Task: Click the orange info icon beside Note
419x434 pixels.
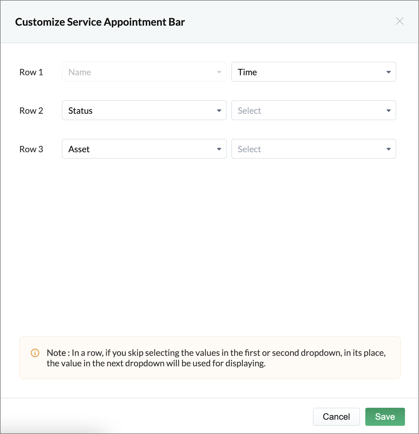Action: point(35,353)
